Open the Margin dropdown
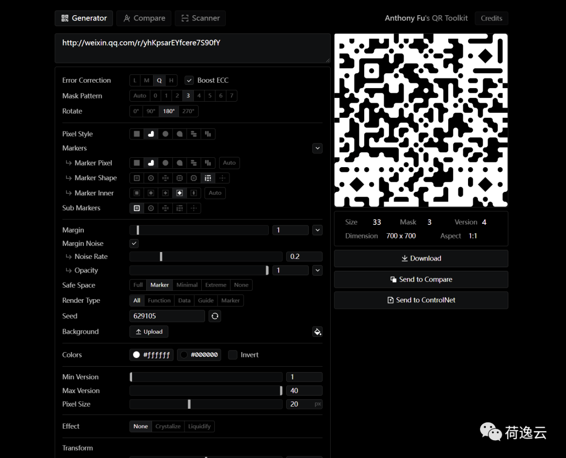Viewport: 566px width, 458px height. coord(318,230)
